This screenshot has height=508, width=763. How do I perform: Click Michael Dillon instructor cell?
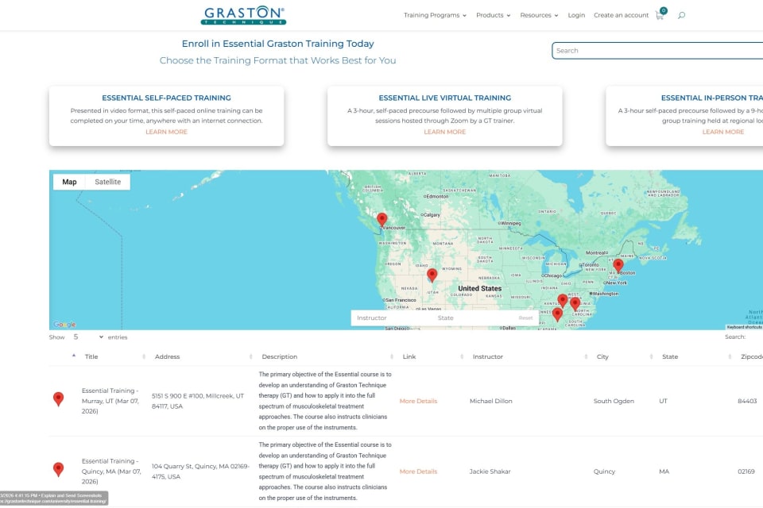[x=491, y=401]
